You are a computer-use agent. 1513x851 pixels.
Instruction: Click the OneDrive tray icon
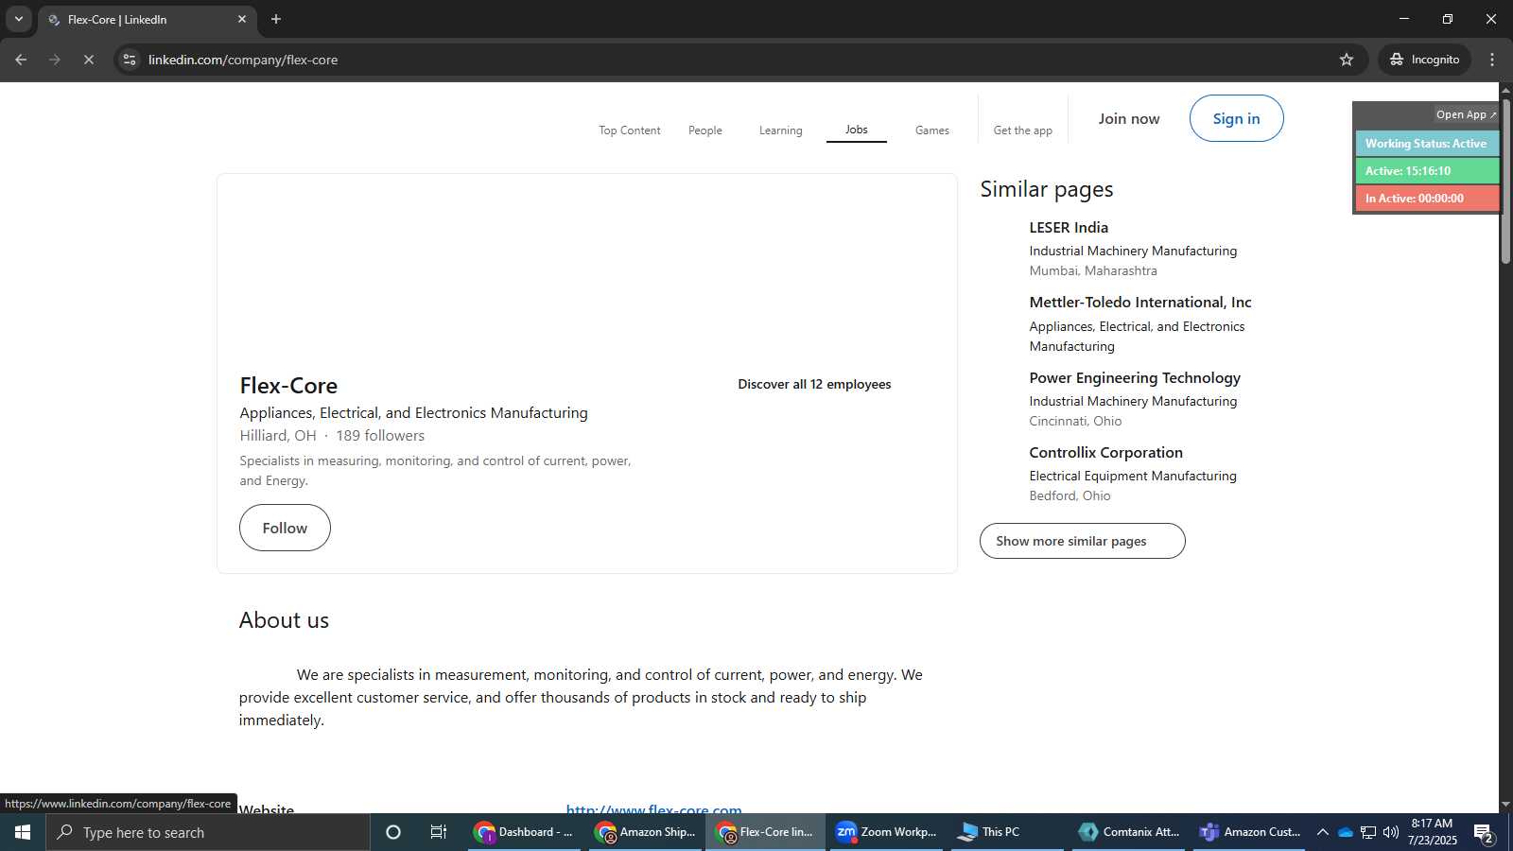(1346, 832)
